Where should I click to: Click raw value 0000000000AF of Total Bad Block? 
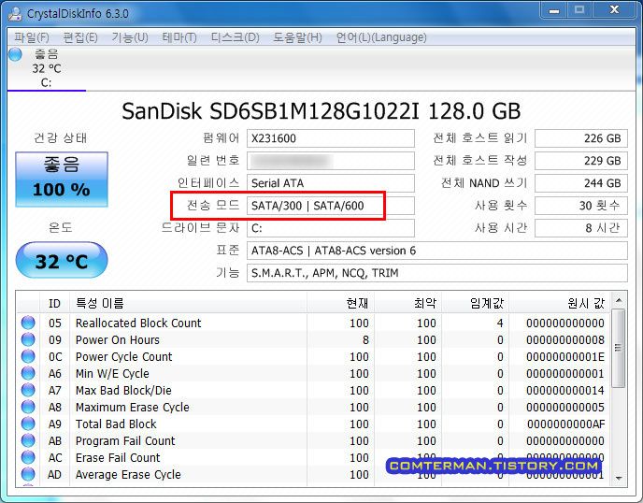click(x=565, y=424)
